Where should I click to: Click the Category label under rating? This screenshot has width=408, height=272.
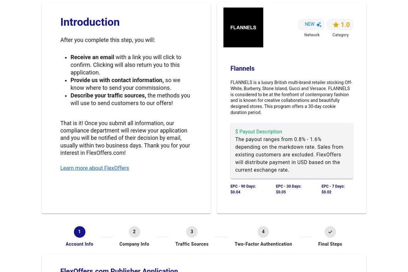tap(340, 35)
